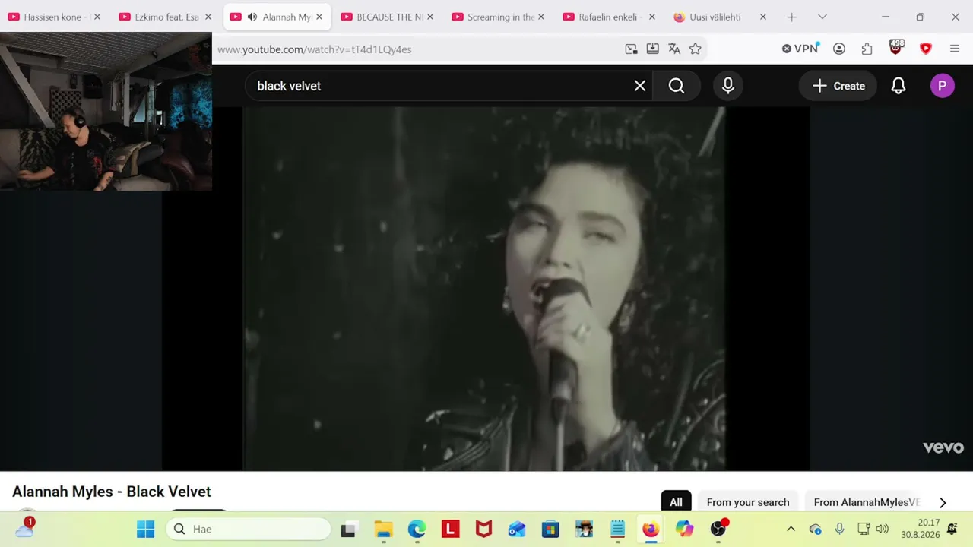Open the Firefox hamburger menu
Viewport: 973px width, 547px height.
(x=955, y=49)
